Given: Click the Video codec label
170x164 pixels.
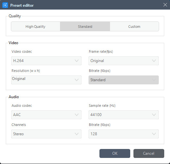Looking at the screenshot, I should tap(22, 51).
